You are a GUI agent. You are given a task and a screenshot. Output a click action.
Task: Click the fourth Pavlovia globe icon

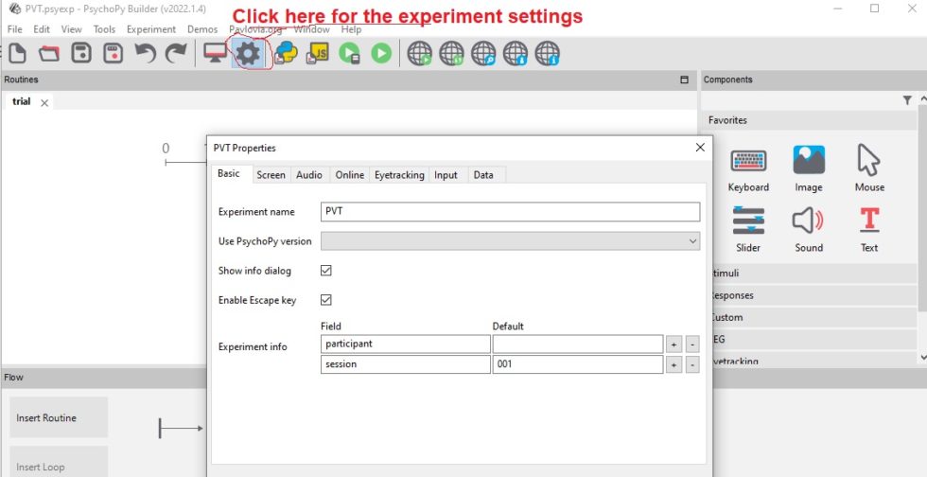click(516, 53)
